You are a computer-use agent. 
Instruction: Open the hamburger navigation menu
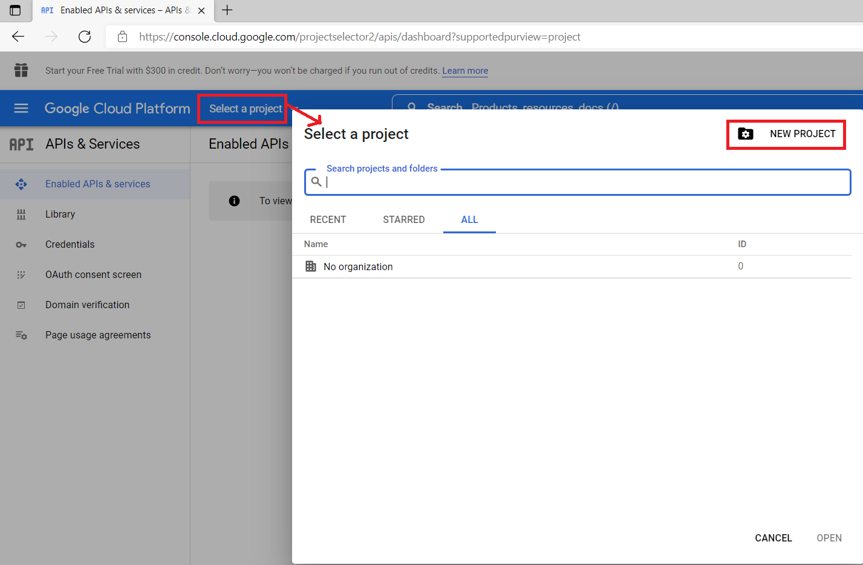[x=21, y=108]
